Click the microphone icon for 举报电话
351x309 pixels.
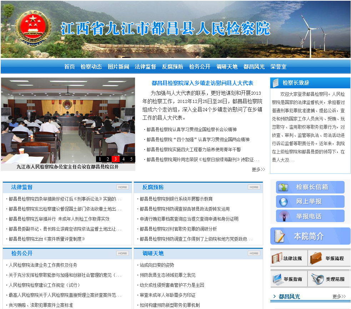tap(284, 216)
